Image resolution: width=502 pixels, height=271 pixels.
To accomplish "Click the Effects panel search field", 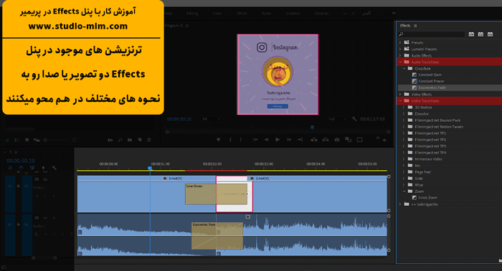I will 432,34.
